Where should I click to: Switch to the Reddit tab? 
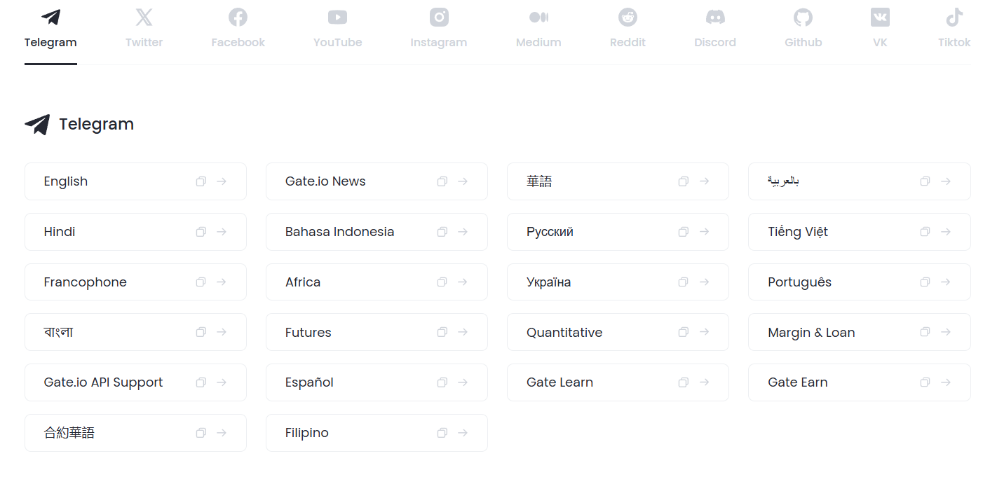(x=628, y=29)
